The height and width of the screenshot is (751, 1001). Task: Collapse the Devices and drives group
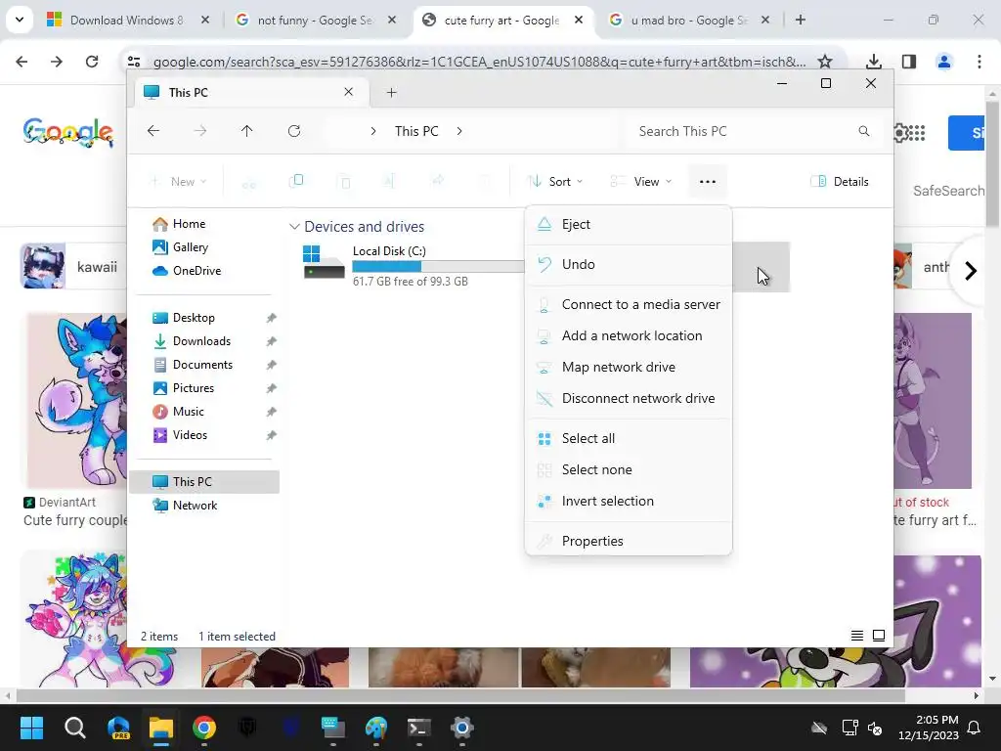[294, 227]
